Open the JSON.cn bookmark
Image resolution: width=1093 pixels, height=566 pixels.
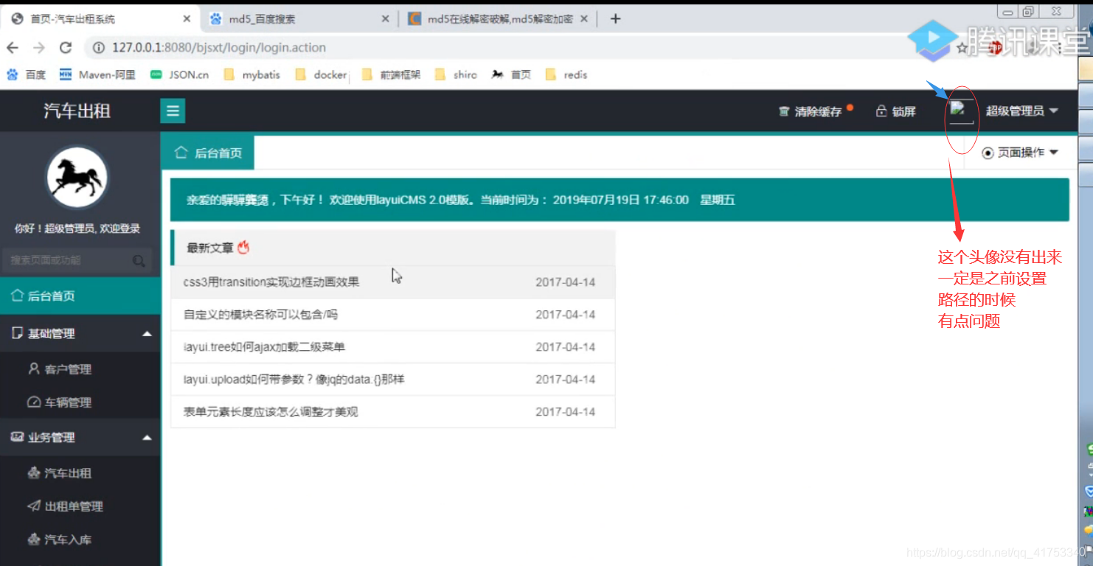179,74
